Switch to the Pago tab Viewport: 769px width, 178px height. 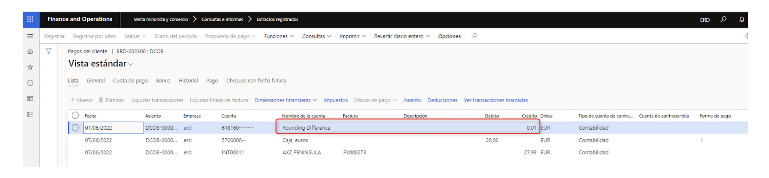click(212, 80)
